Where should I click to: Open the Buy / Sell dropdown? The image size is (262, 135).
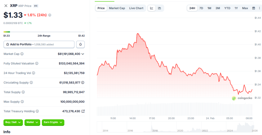(13, 122)
